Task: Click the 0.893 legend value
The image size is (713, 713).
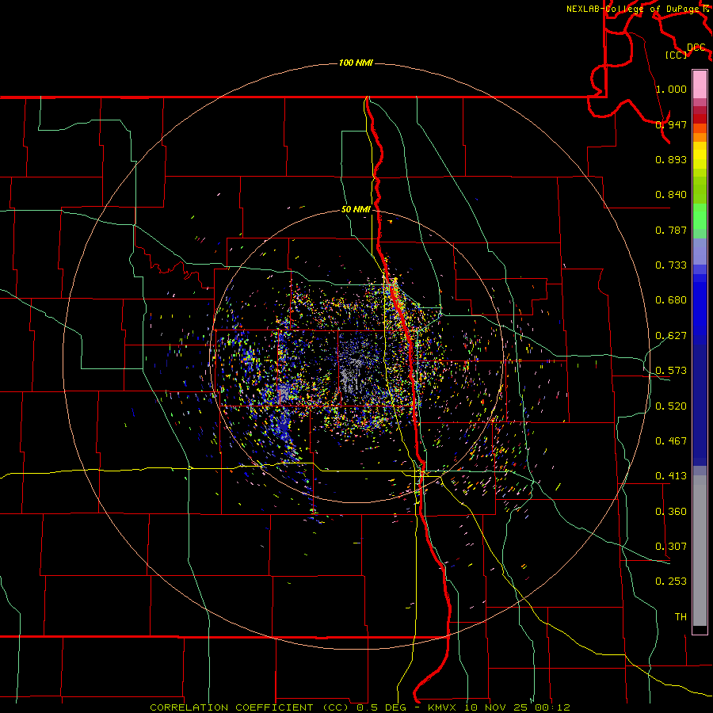Action: (x=671, y=159)
